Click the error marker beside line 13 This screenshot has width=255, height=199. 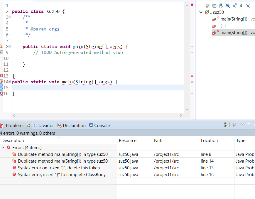click(x=1, y=76)
